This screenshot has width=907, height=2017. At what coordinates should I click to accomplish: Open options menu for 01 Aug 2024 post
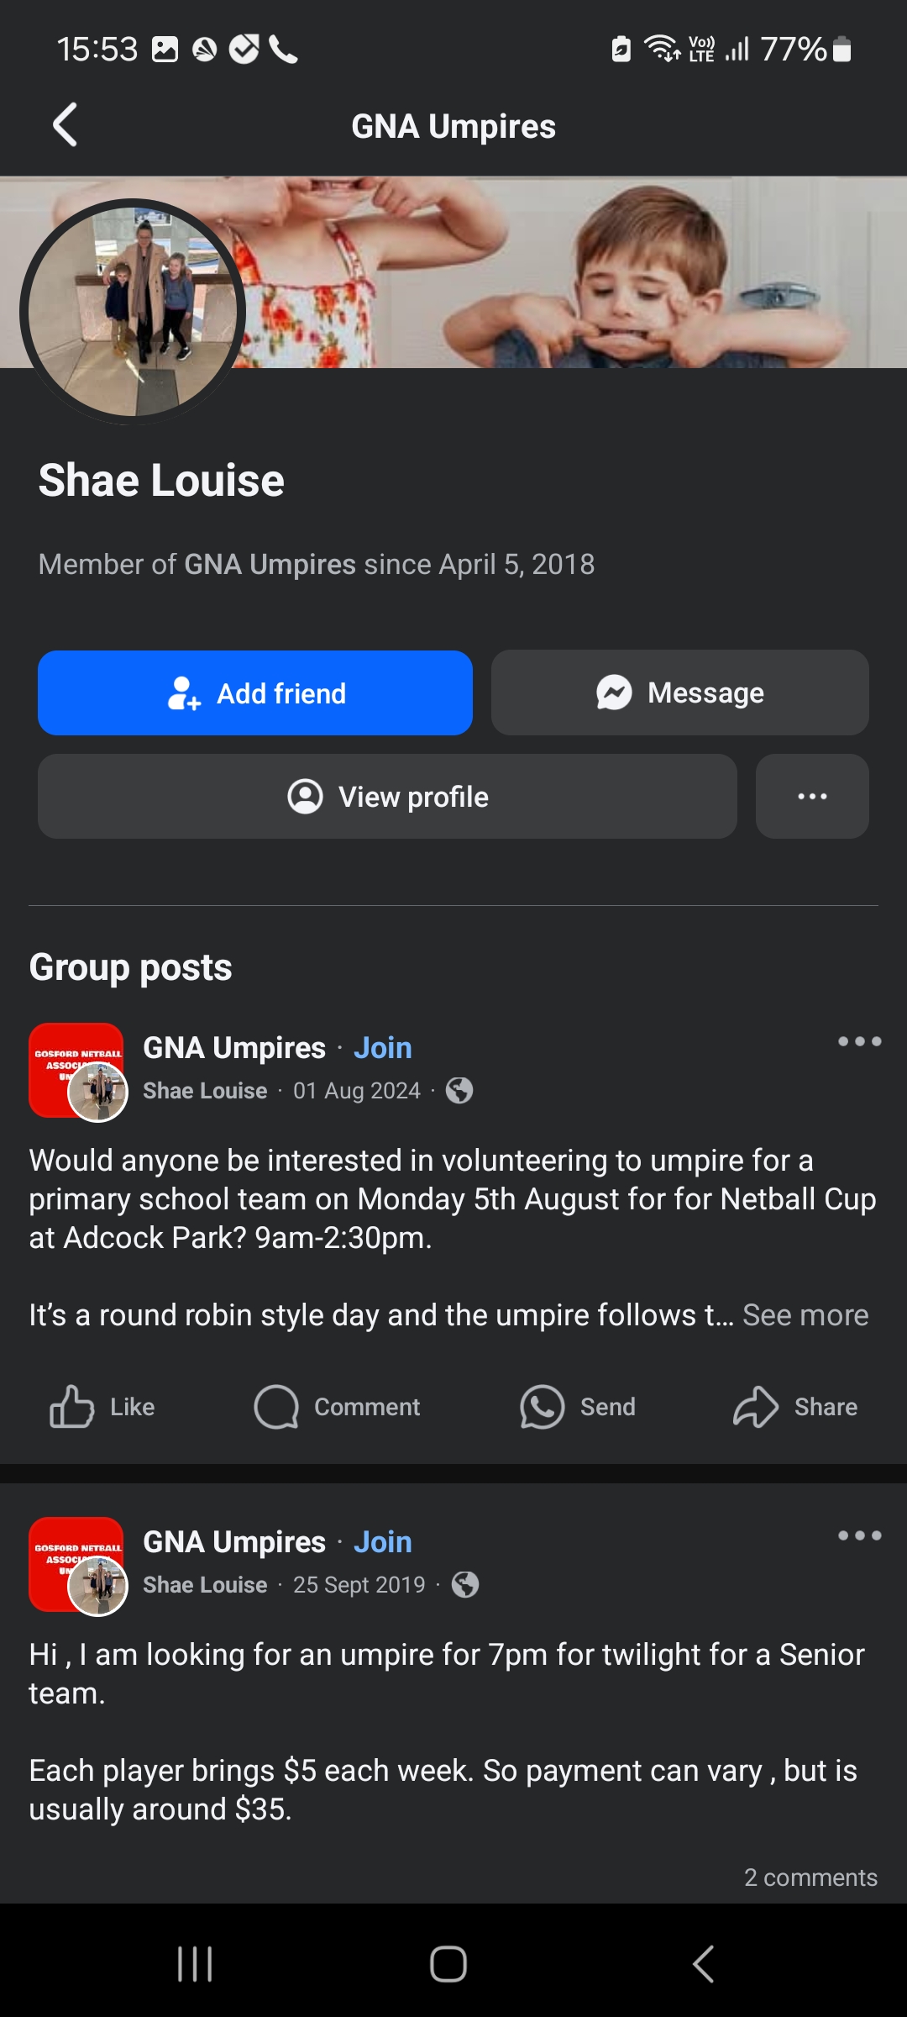859,1042
